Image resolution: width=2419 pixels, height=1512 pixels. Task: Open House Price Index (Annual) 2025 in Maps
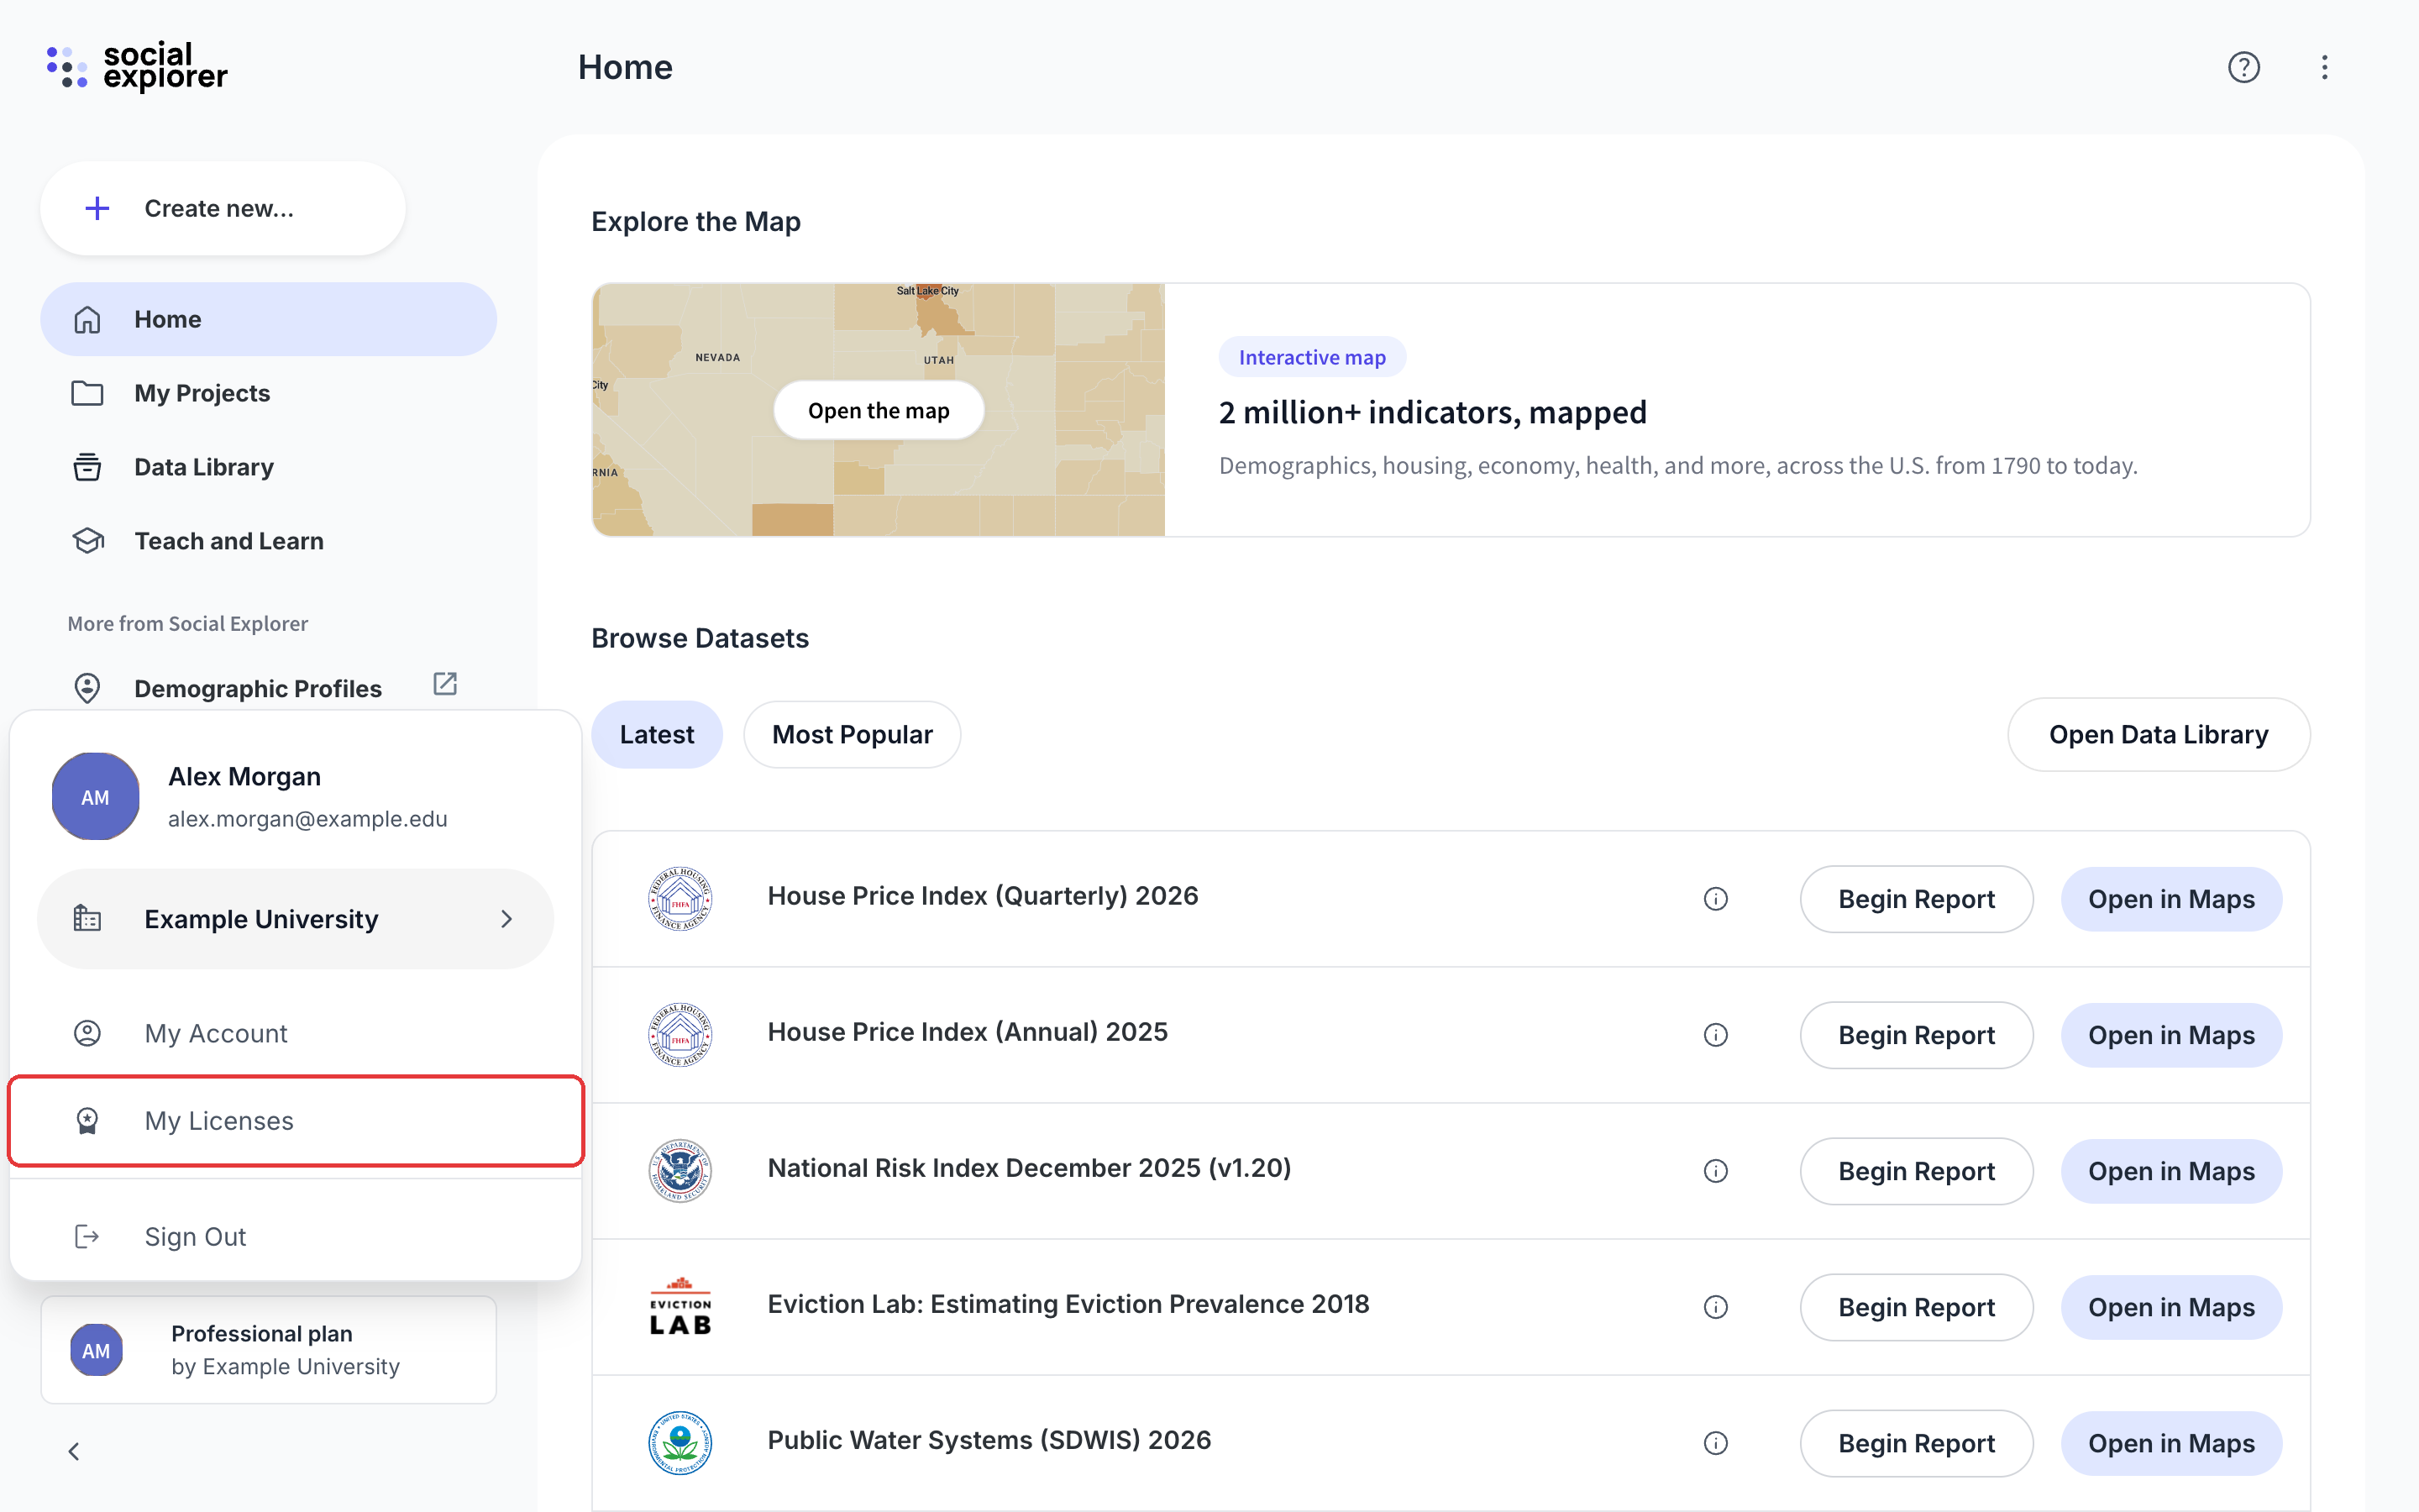pos(2171,1035)
